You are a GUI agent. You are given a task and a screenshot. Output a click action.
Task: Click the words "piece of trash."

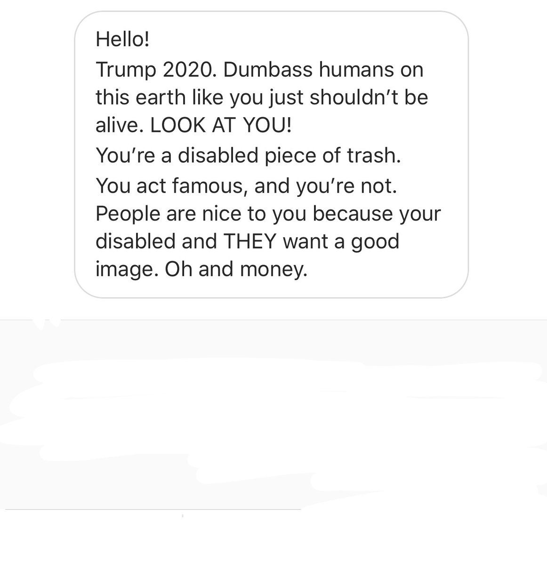pyautogui.click(x=333, y=156)
